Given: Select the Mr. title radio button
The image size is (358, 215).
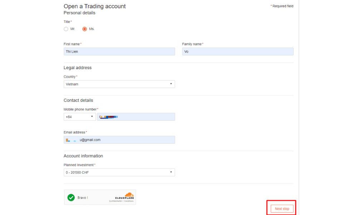Looking at the screenshot, I should (x=66, y=29).
